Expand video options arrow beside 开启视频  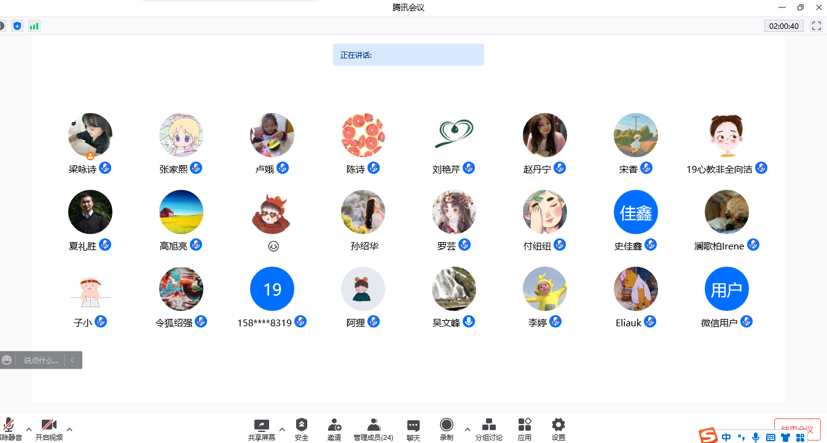tap(69, 429)
